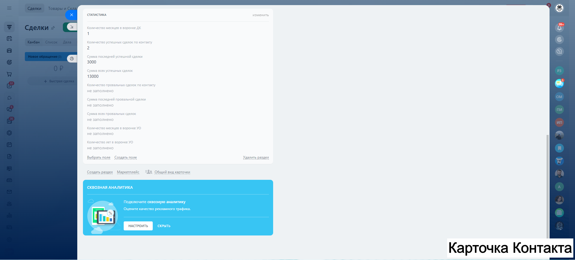Open the calendar list icon in sidebar

click(x=9, y=39)
